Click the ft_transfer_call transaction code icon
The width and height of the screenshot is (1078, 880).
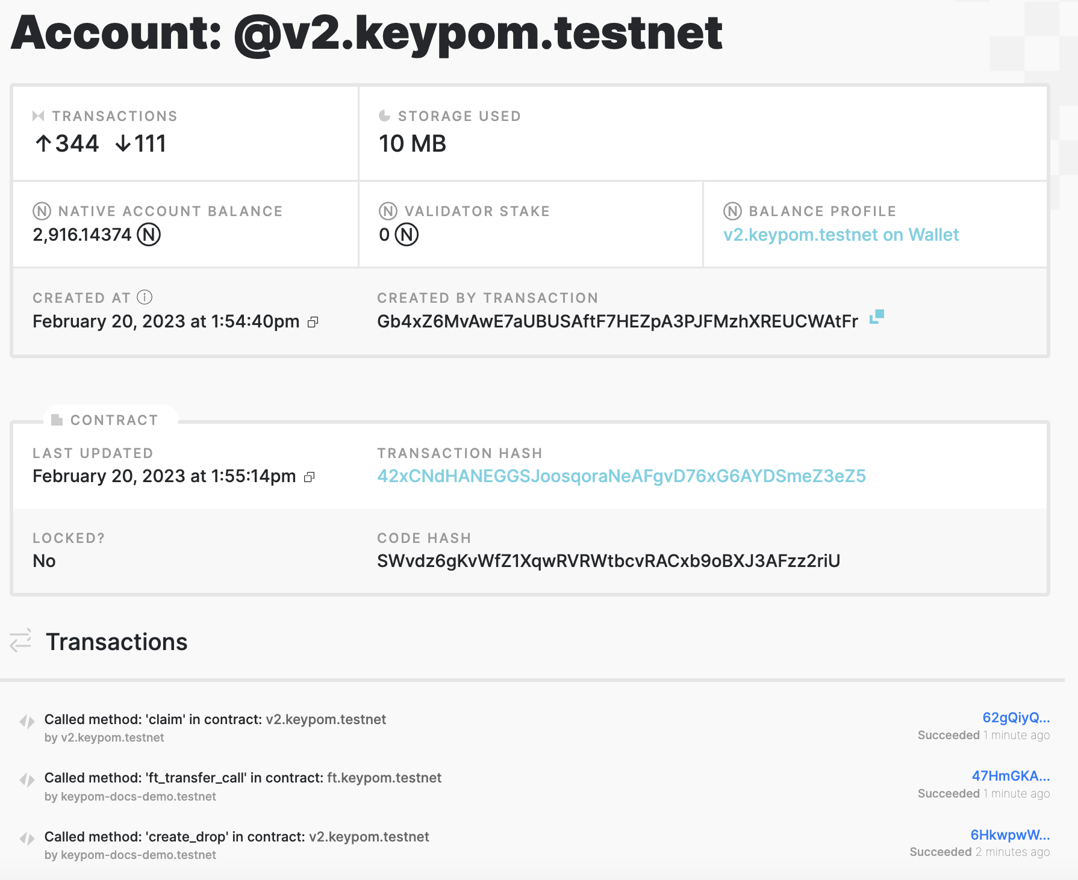pyautogui.click(x=27, y=780)
